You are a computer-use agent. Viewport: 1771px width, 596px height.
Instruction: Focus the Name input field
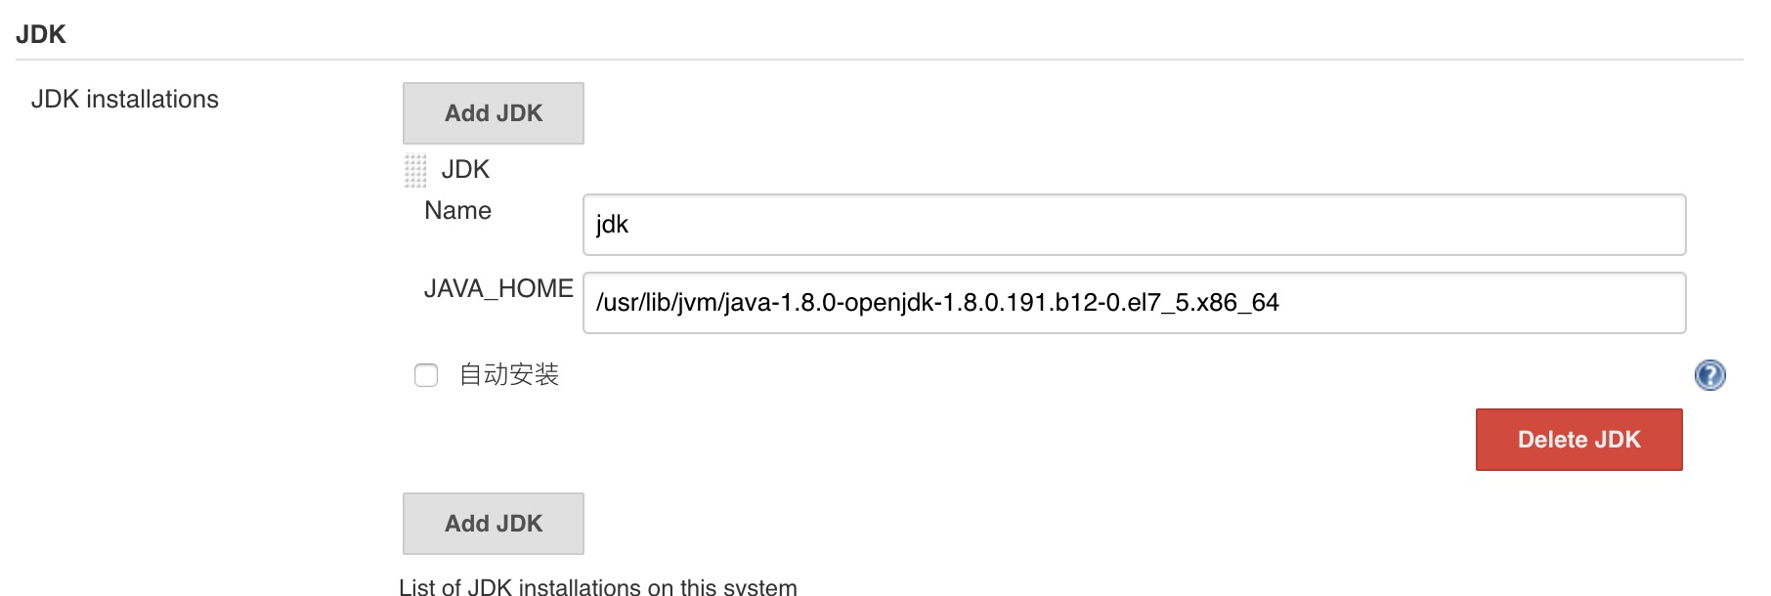[1134, 225]
